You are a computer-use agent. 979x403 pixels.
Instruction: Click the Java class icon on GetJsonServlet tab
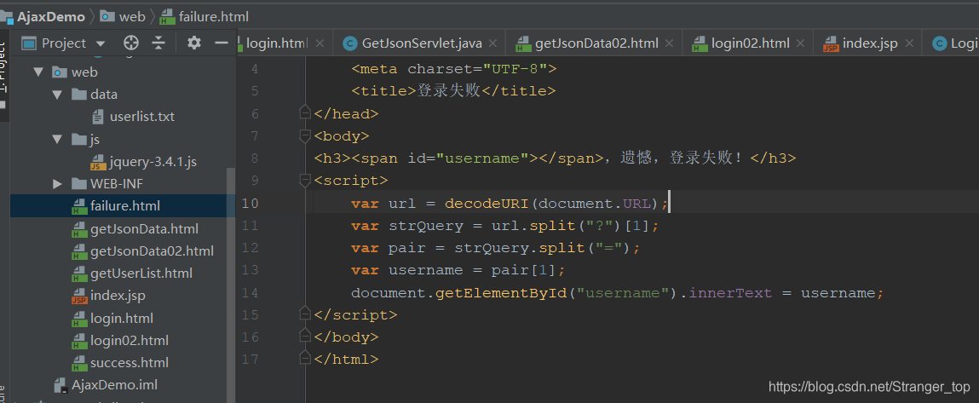(x=350, y=43)
